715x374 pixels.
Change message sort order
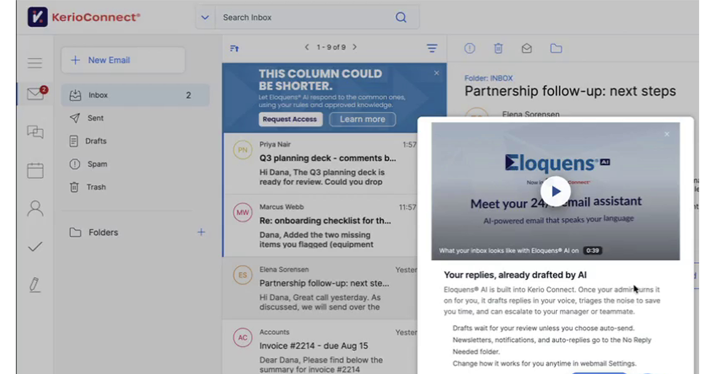pos(234,48)
